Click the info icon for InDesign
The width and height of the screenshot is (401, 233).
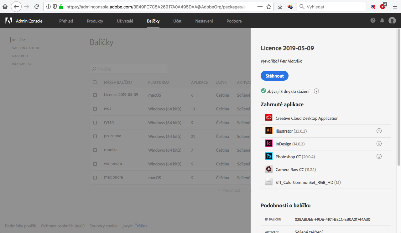[x=379, y=144]
